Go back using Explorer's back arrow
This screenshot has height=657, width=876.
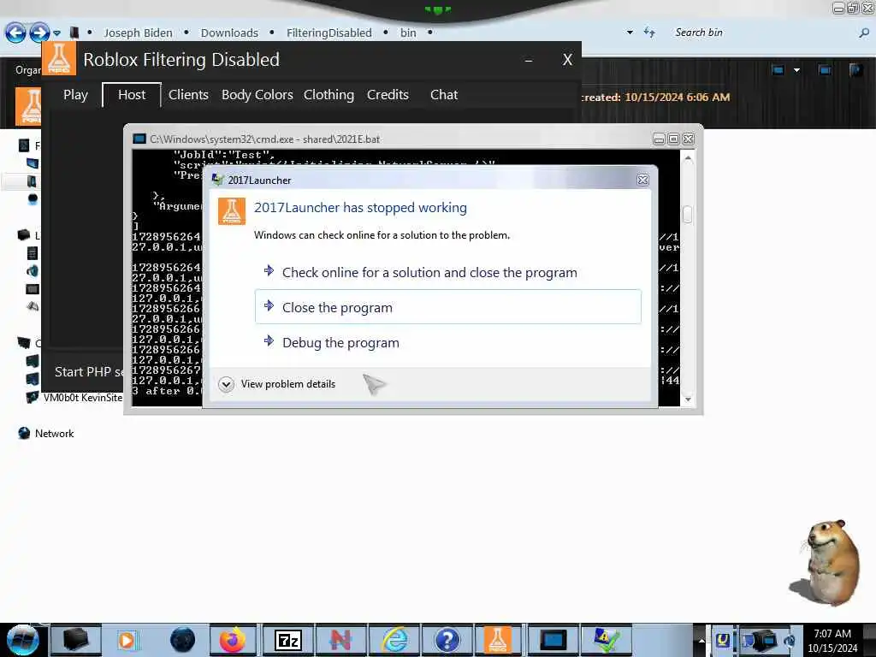point(15,33)
